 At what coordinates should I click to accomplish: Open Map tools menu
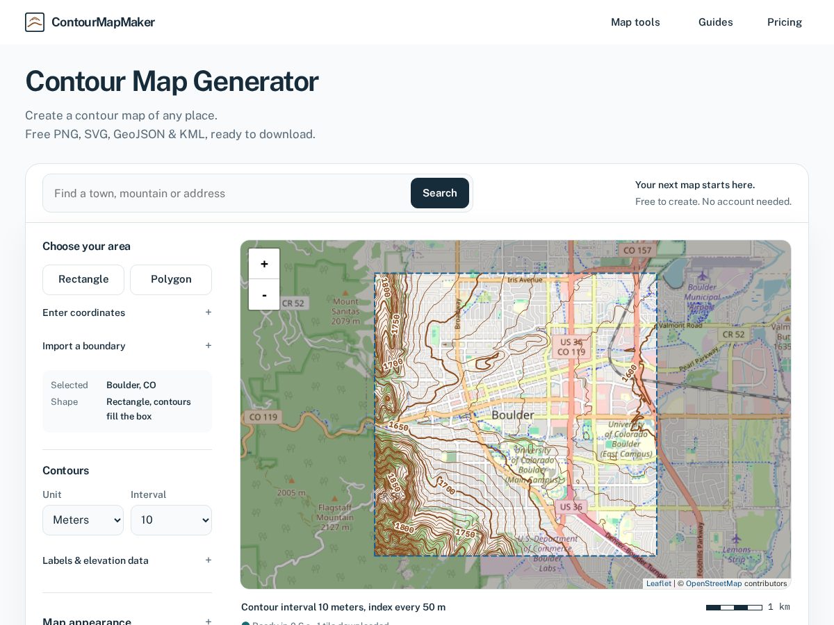coord(635,22)
